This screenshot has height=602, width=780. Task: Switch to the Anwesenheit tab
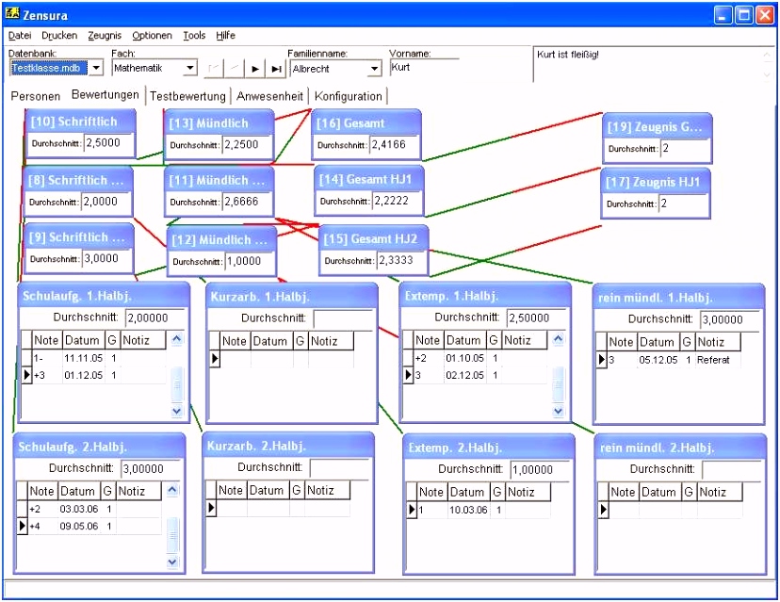[x=269, y=96]
